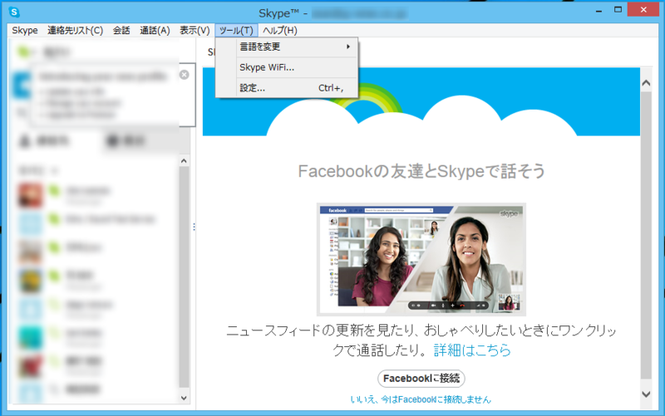Expand the 言語を変更 submenu

click(x=287, y=47)
